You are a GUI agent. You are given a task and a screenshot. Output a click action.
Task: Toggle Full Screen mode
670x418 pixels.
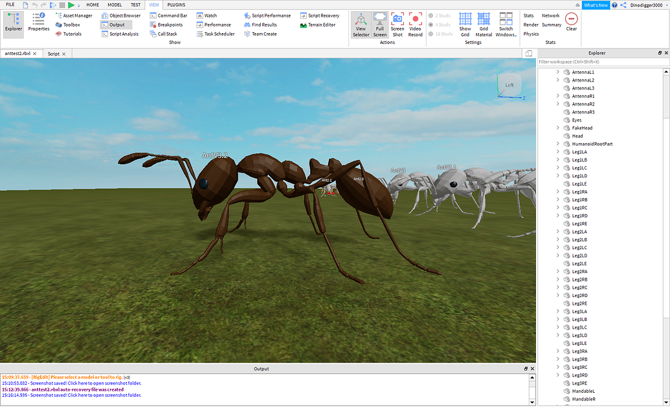(x=380, y=25)
